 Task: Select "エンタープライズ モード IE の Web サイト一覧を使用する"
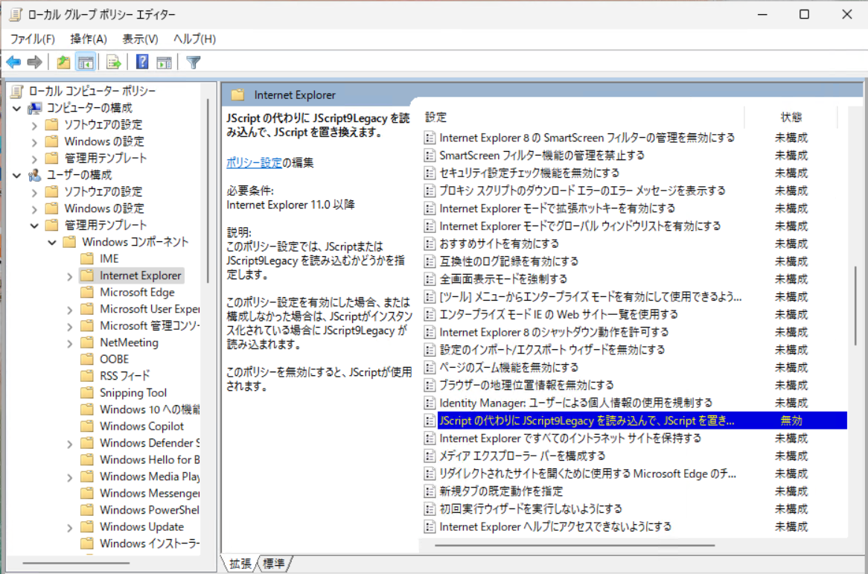coord(558,314)
